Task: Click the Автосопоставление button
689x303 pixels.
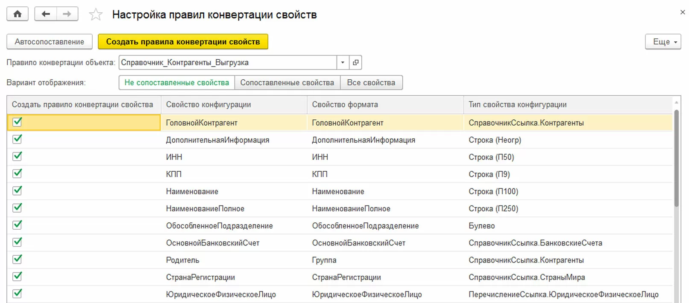Action: pyautogui.click(x=50, y=42)
